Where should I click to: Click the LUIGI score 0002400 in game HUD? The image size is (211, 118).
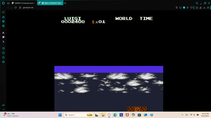(73, 22)
